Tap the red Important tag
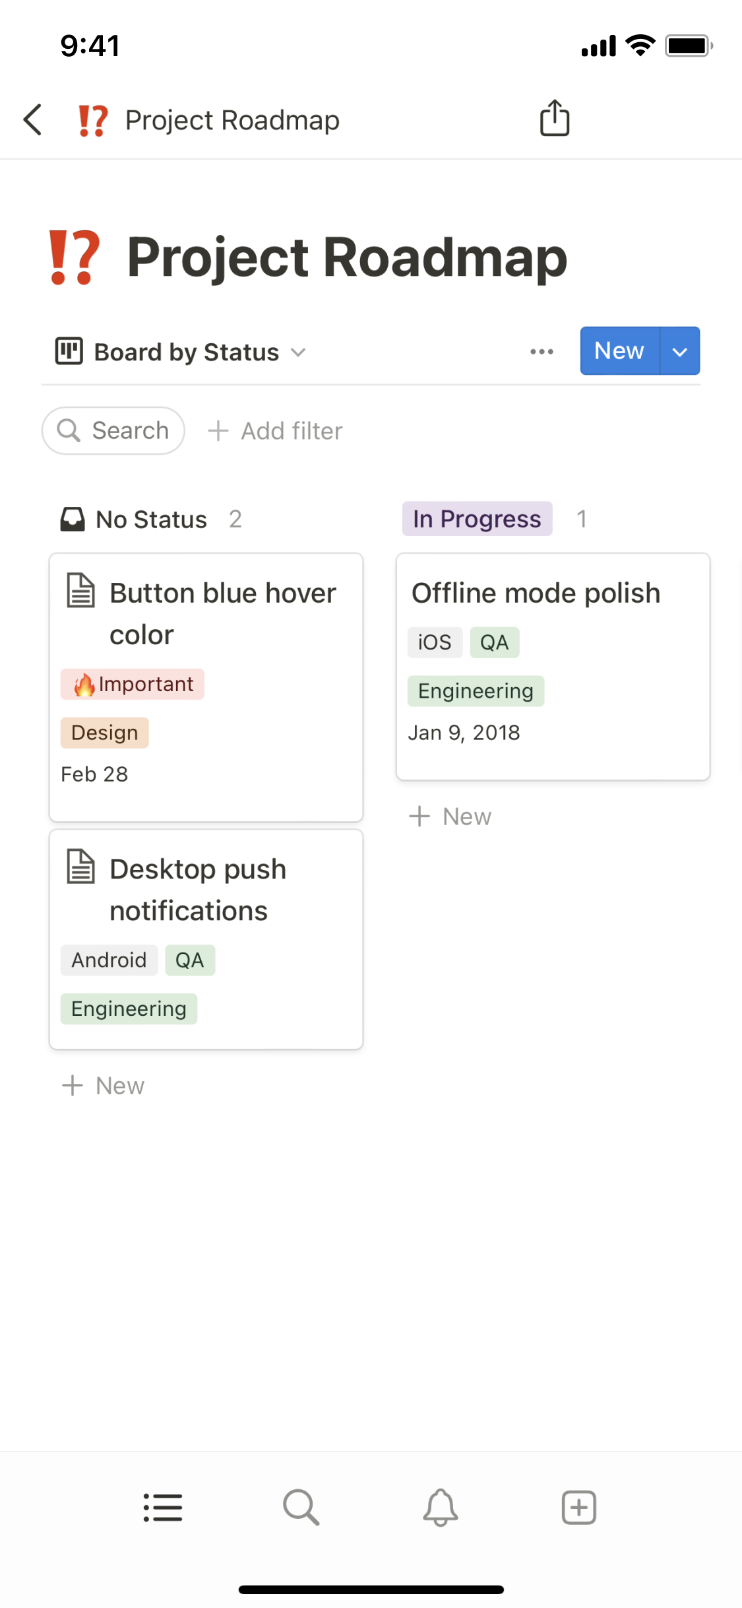The width and height of the screenshot is (742, 1608). coord(133,685)
